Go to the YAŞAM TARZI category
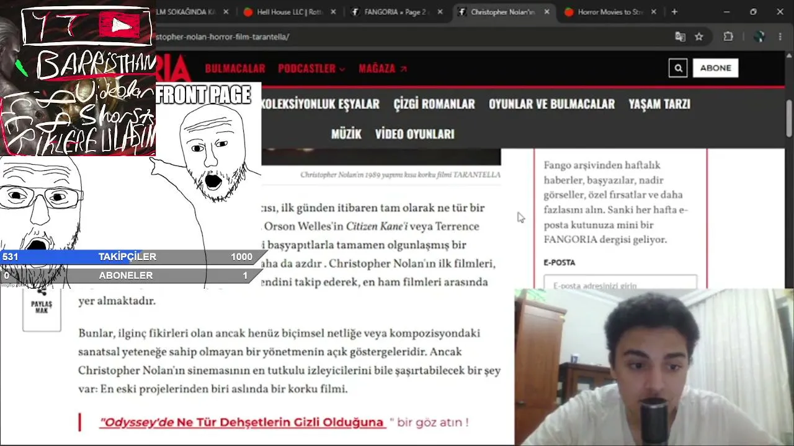 tap(659, 104)
